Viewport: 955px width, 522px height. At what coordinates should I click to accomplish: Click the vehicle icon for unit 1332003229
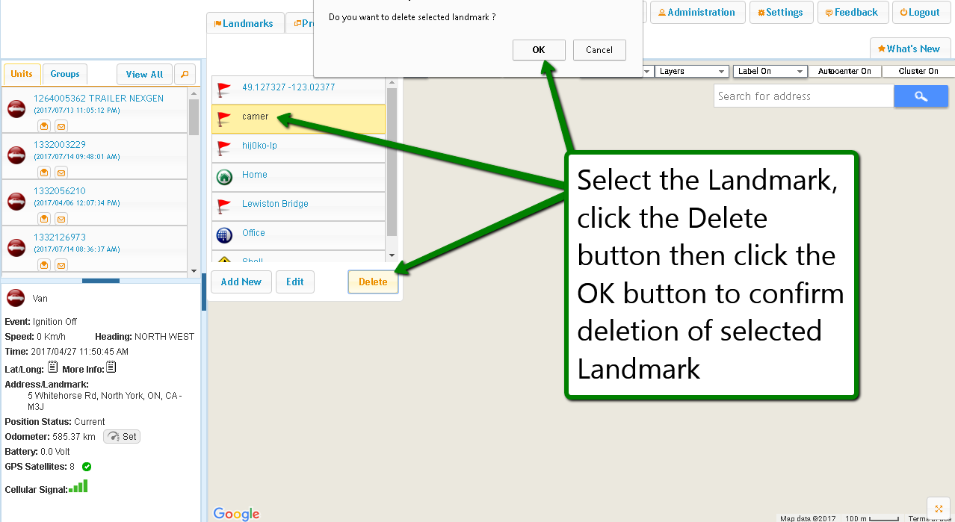[16, 155]
